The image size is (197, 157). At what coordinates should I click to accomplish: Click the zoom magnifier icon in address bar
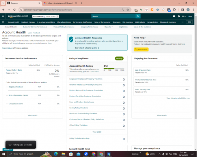coord(123,10)
